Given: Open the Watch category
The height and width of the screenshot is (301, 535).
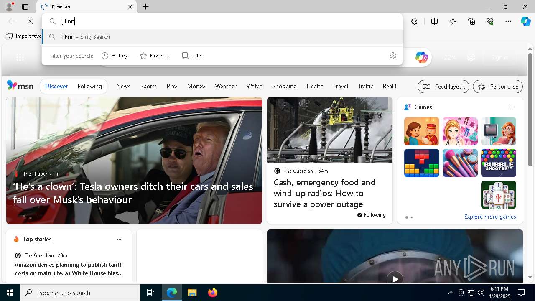Looking at the screenshot, I should coord(255,86).
